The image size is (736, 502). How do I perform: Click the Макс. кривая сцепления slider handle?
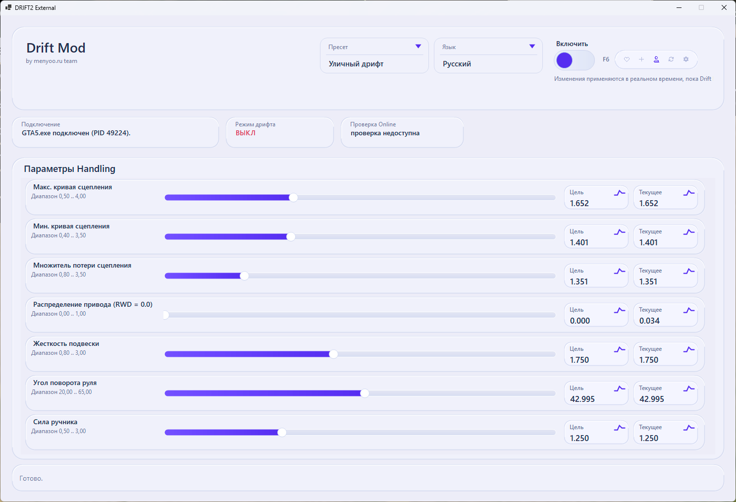(x=293, y=198)
